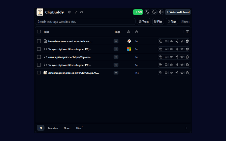Open the language translation icon
226x141 pixels.
click(x=147, y=12)
